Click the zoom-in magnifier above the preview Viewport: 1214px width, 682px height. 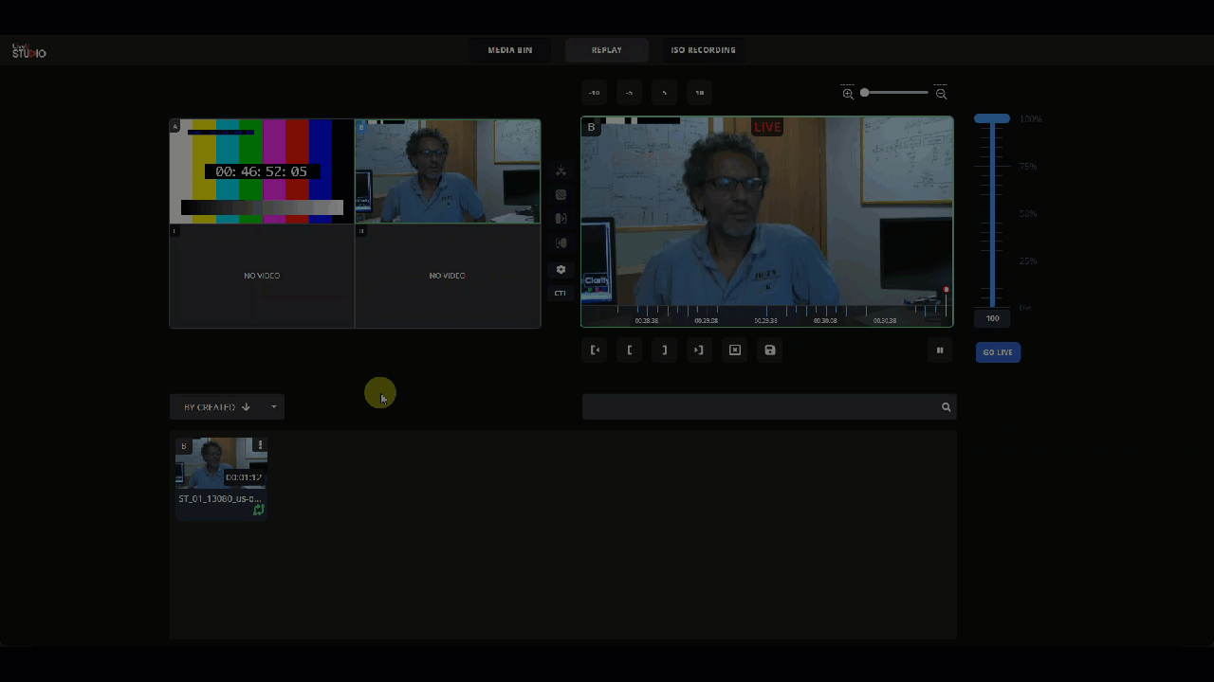pyautogui.click(x=848, y=93)
